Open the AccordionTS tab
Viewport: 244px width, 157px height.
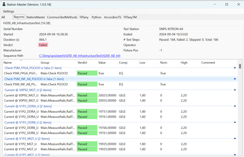112,17
